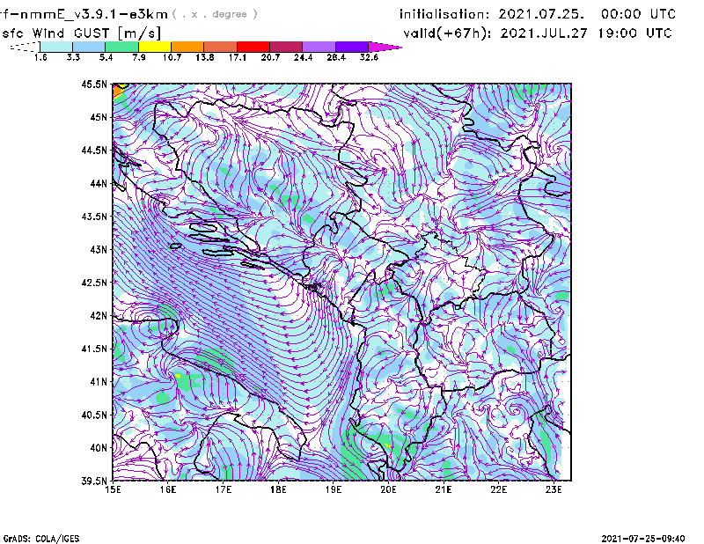Screen dimensions: 704x544
Task: Click latitude label '42.5N'
Action: (x=94, y=283)
